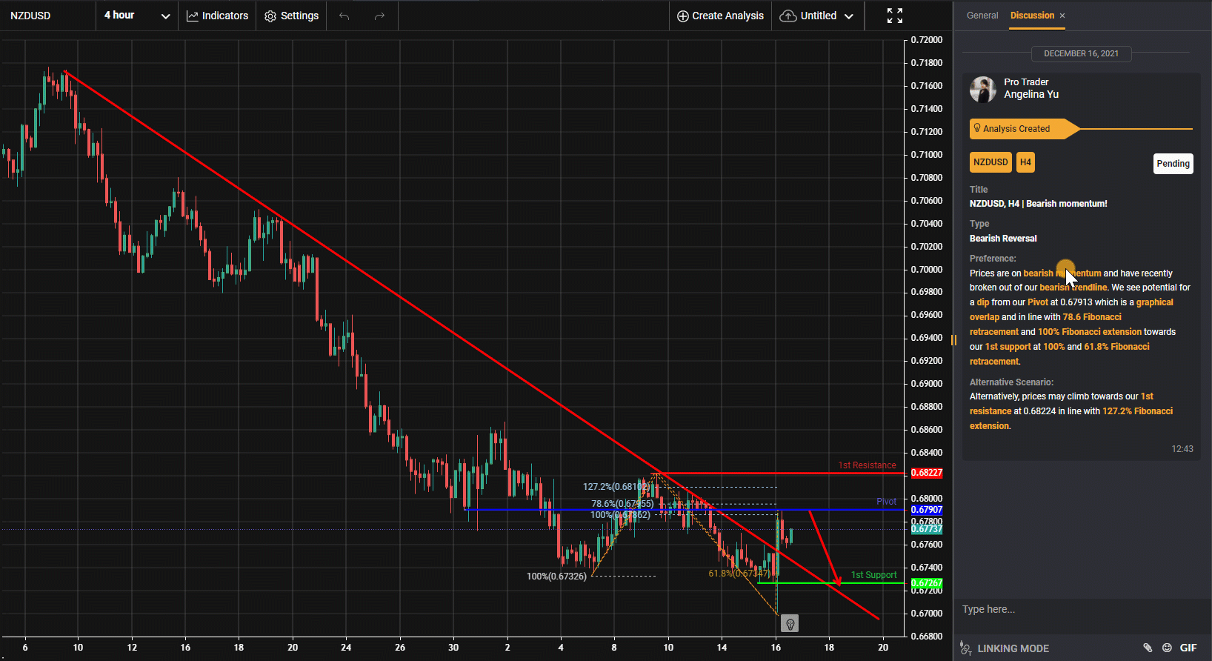Click the Pivot line label
This screenshot has height=661, width=1212.
[886, 502]
